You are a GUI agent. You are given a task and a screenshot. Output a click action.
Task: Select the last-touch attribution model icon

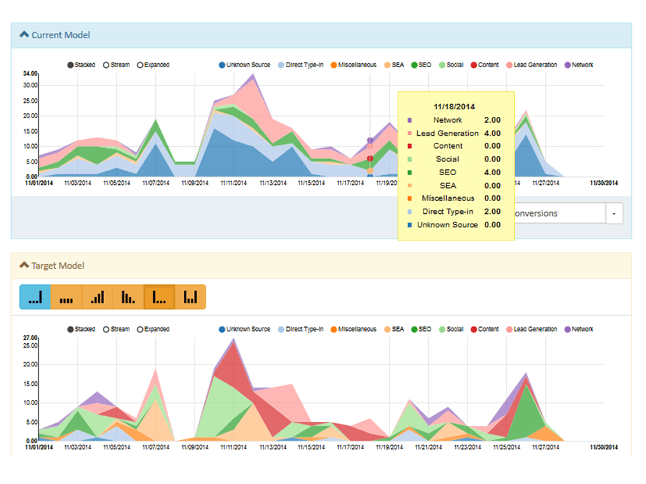pyautogui.click(x=35, y=297)
